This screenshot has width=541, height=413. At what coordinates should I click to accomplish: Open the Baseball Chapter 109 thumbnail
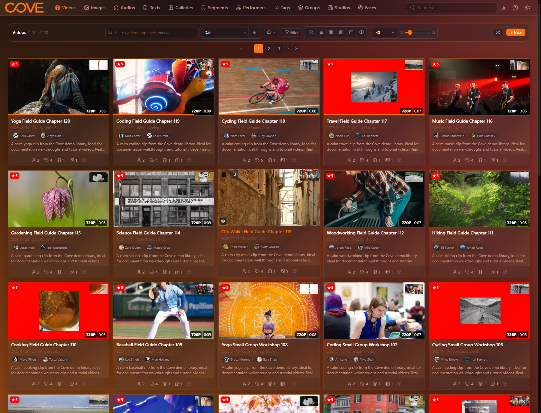pos(164,311)
